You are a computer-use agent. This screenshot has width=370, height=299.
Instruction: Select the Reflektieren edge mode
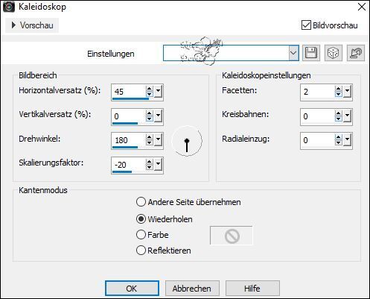[141, 251]
